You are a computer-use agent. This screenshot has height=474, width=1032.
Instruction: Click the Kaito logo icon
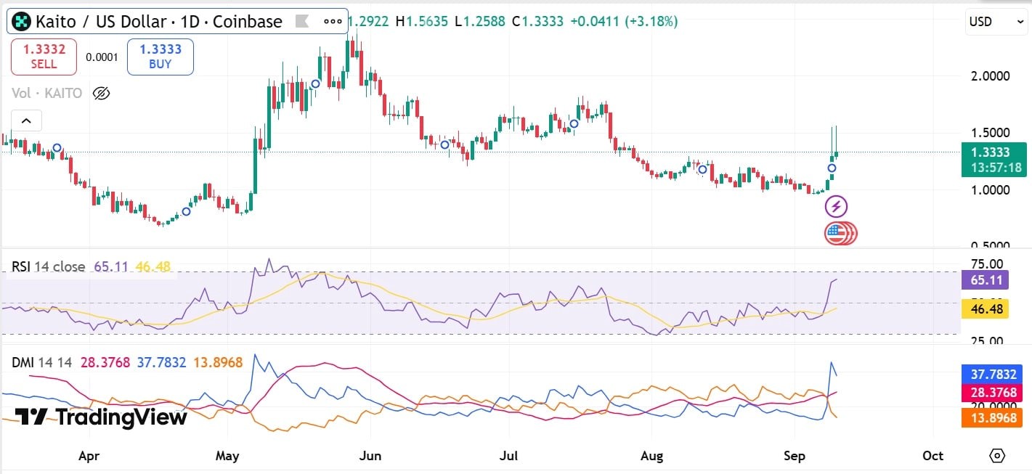pyautogui.click(x=23, y=22)
